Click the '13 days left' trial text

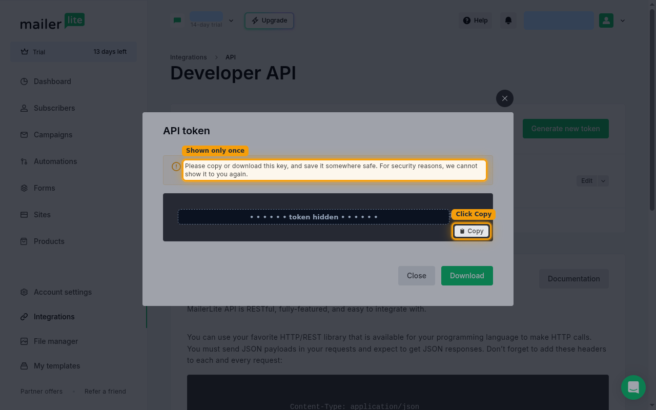(110, 52)
